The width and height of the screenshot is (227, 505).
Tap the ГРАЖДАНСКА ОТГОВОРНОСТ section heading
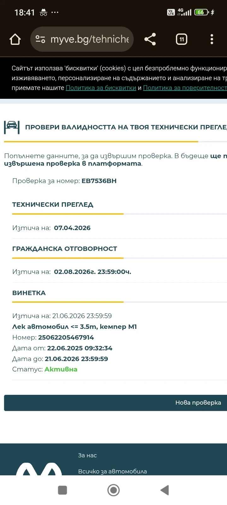[65, 249]
